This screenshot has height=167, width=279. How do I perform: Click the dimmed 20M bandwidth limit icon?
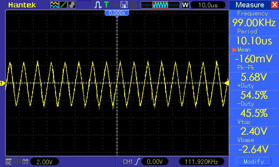[x=17, y=162]
